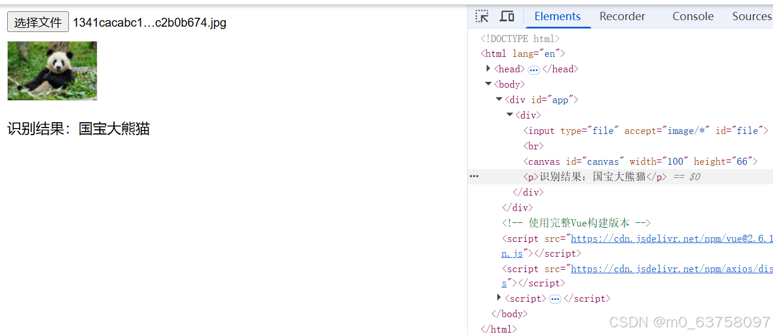Open the vue@2.6 jsdelivr script link
This screenshot has width=773, height=335.
click(x=672, y=238)
